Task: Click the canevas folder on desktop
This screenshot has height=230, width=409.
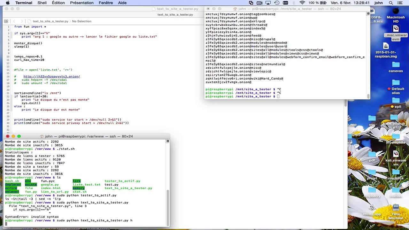Action: [x=396, y=67]
